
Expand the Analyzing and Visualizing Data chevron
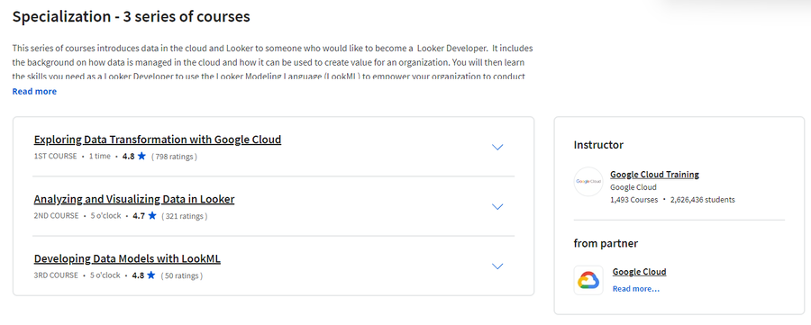click(497, 207)
